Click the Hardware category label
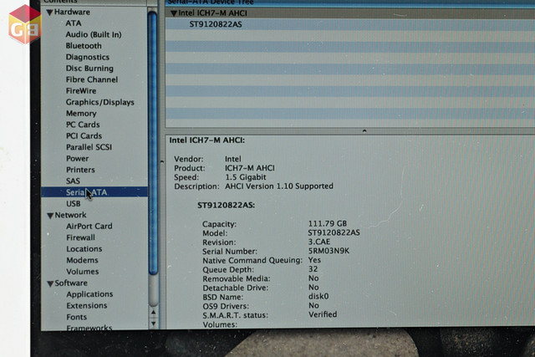 click(x=72, y=12)
